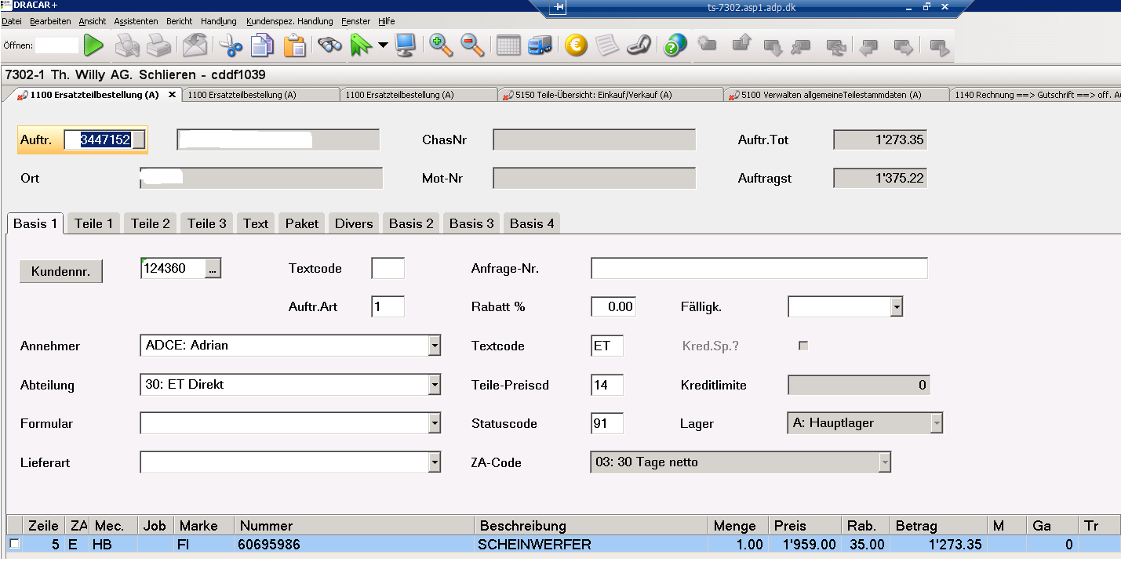Open the Abteilung dropdown list
This screenshot has height=576, width=1121.
[x=435, y=385]
